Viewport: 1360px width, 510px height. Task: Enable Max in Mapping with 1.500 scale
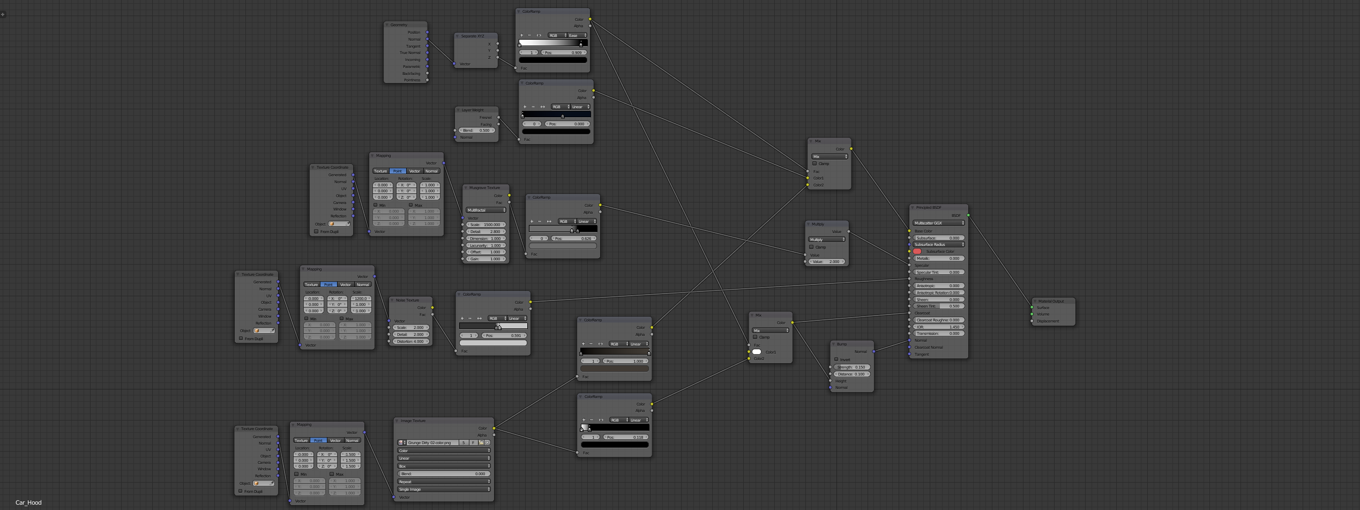(x=332, y=474)
